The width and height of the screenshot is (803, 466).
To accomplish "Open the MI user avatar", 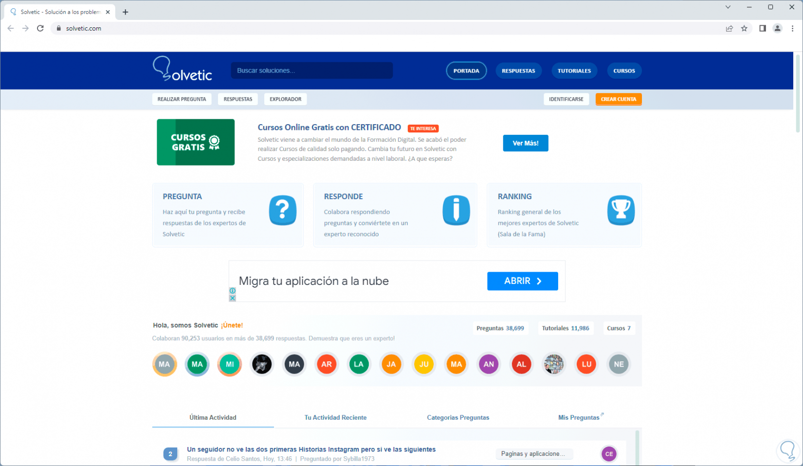I will point(230,364).
